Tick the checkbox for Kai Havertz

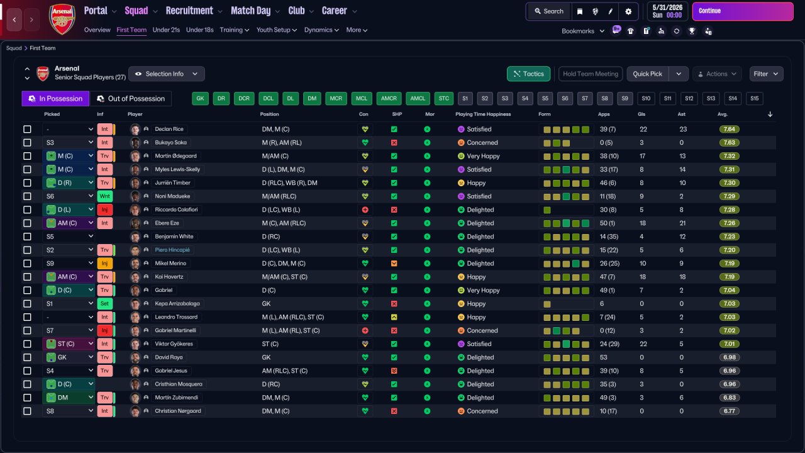click(27, 277)
